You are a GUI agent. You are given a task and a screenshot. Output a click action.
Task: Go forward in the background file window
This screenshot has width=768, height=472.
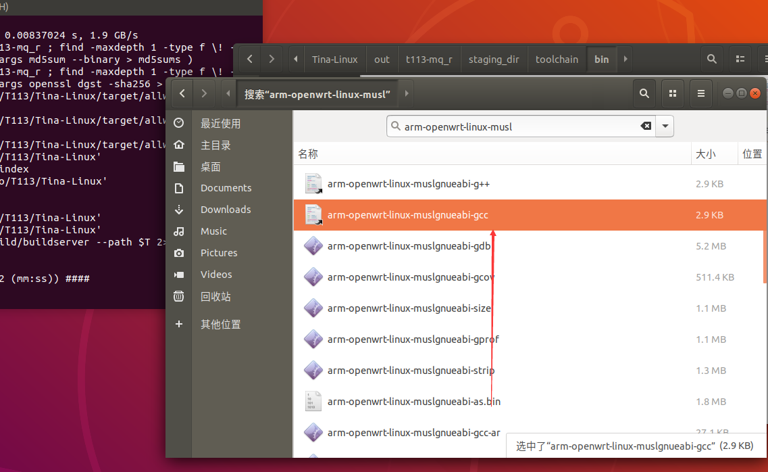pos(272,60)
